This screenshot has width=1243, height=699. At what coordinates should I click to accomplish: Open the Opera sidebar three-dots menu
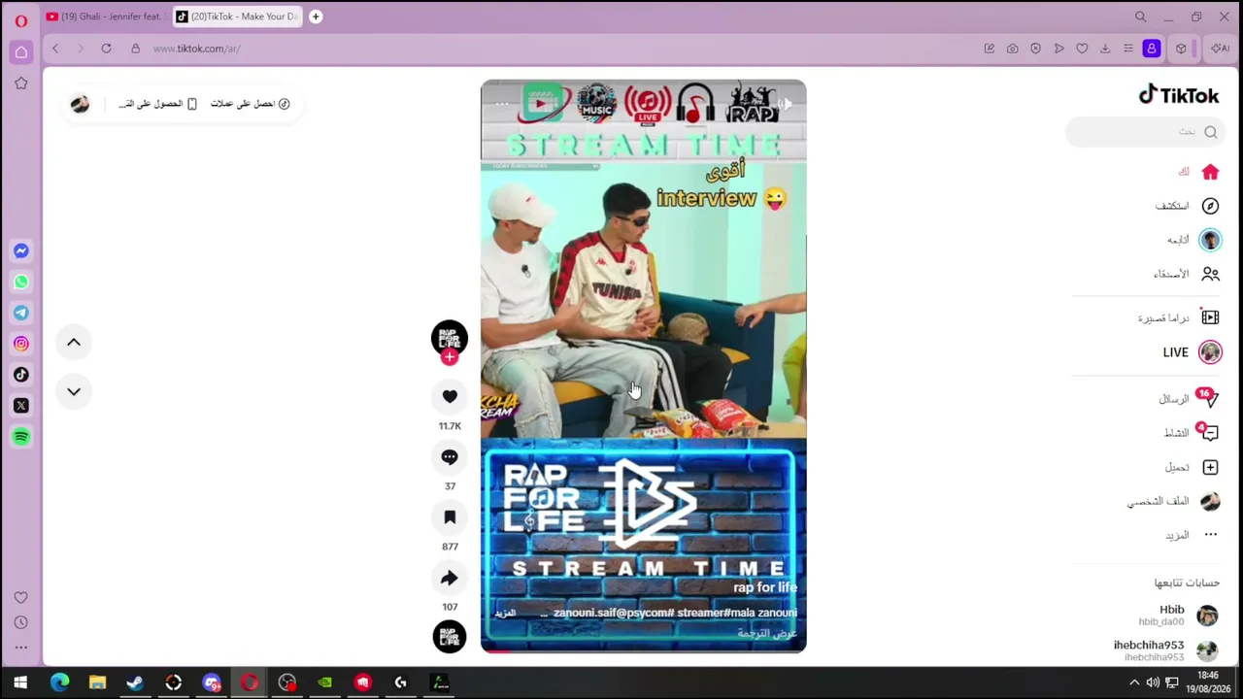pyautogui.click(x=20, y=647)
